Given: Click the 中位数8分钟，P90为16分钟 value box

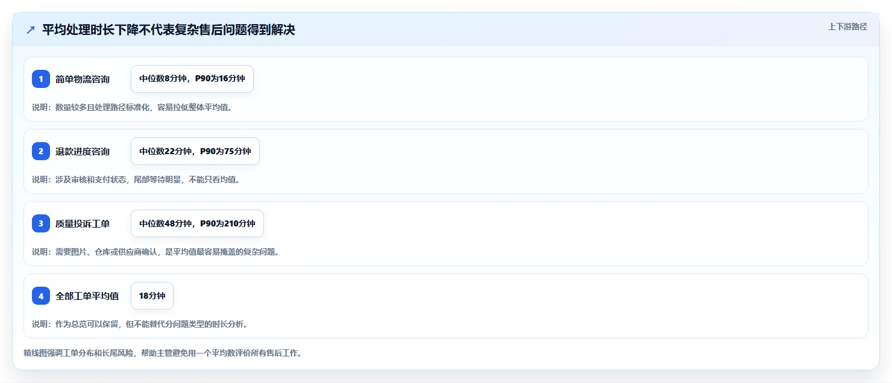Looking at the screenshot, I should 192,79.
